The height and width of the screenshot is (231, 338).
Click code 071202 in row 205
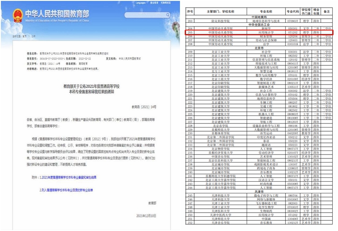point(293,33)
